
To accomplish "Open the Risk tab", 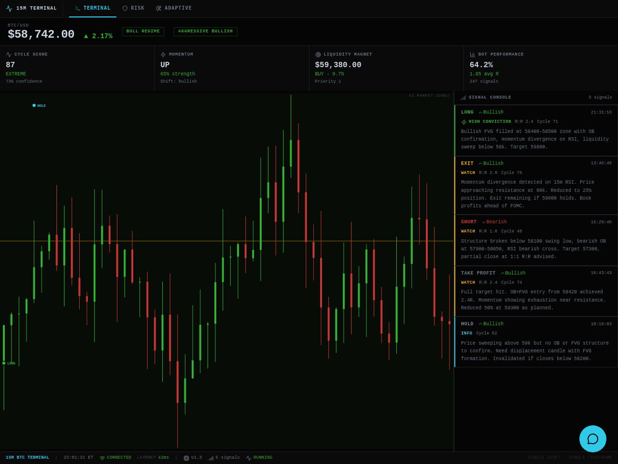I will tap(133, 8).
